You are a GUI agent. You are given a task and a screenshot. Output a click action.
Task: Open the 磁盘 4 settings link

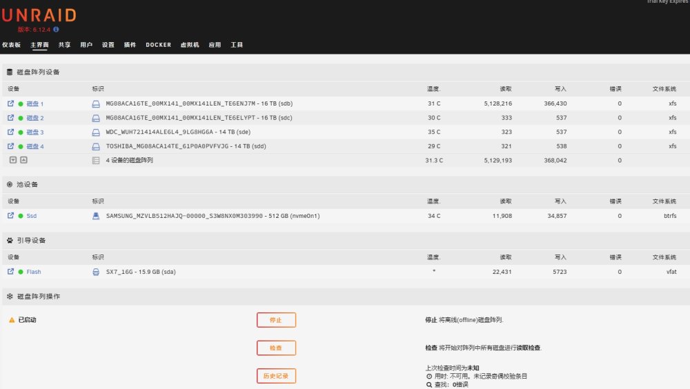pos(34,146)
